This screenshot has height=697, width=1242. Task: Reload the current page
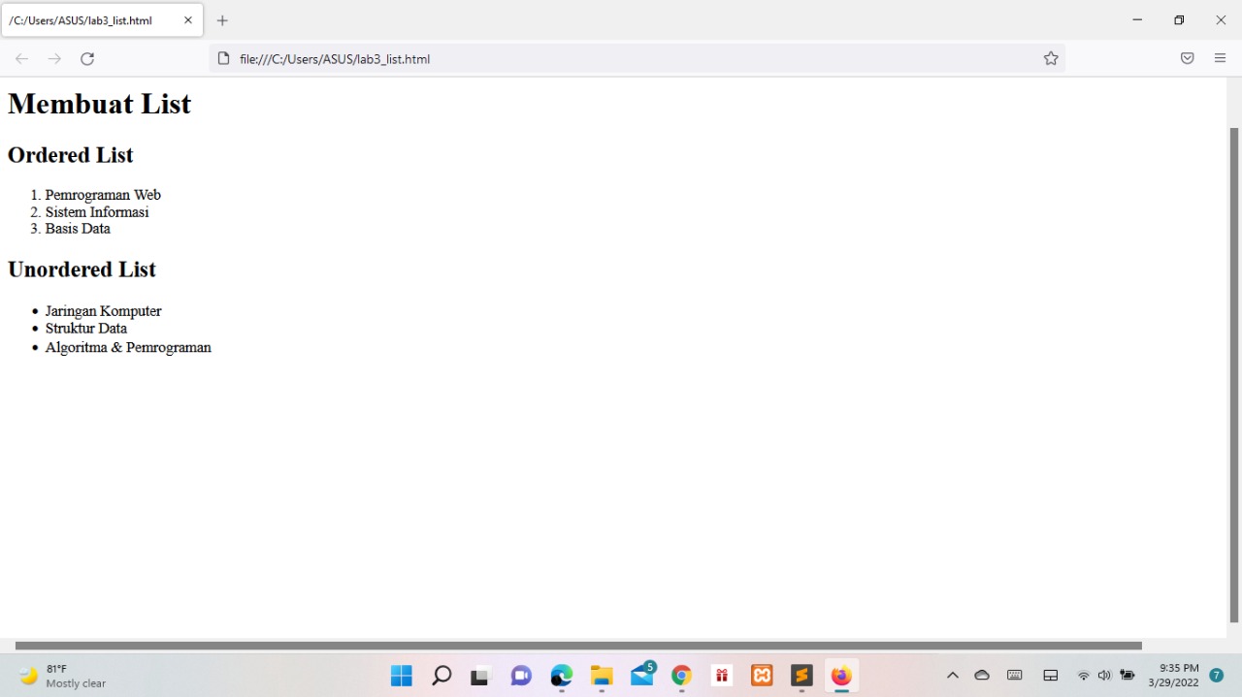coord(87,59)
